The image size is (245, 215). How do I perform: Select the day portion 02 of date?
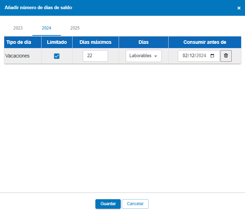pyautogui.click(x=186, y=56)
